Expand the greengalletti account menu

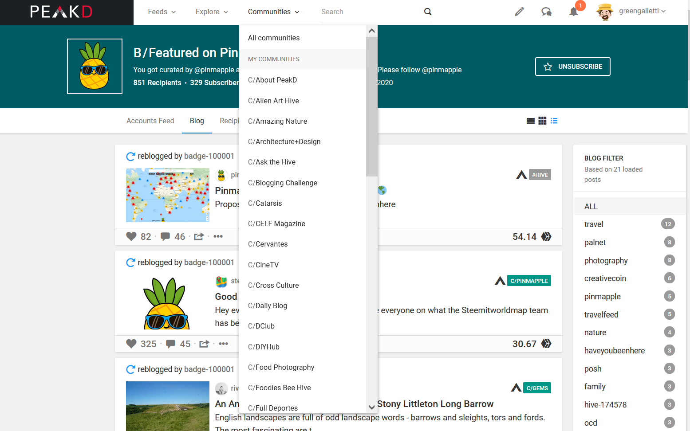click(642, 11)
